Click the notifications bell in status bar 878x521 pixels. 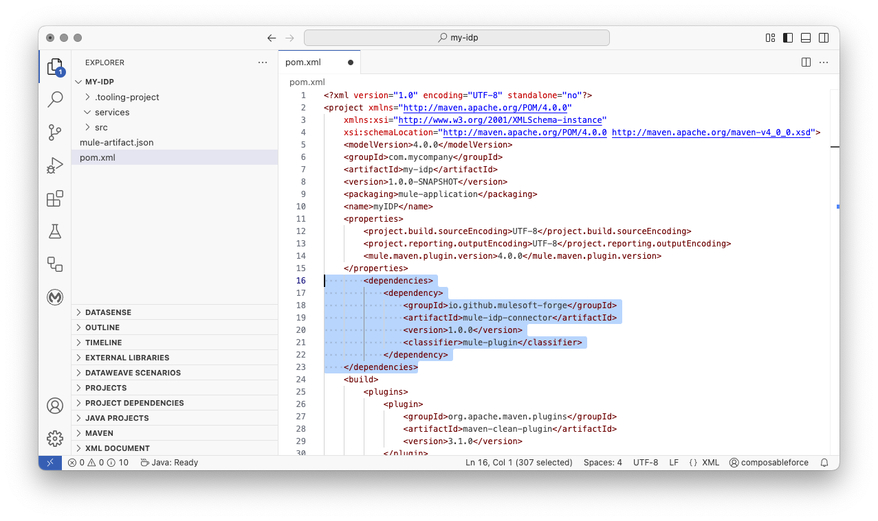tap(824, 462)
